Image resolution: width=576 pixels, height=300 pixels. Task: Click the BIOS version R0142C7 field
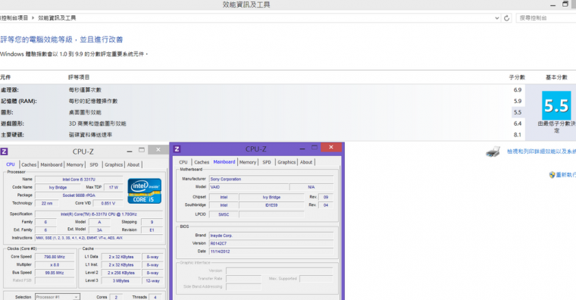tap(271, 243)
